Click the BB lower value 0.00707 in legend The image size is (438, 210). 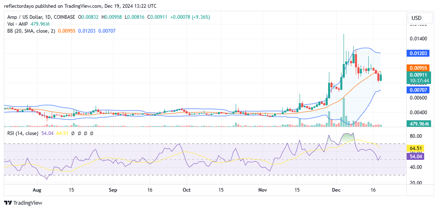click(106, 31)
